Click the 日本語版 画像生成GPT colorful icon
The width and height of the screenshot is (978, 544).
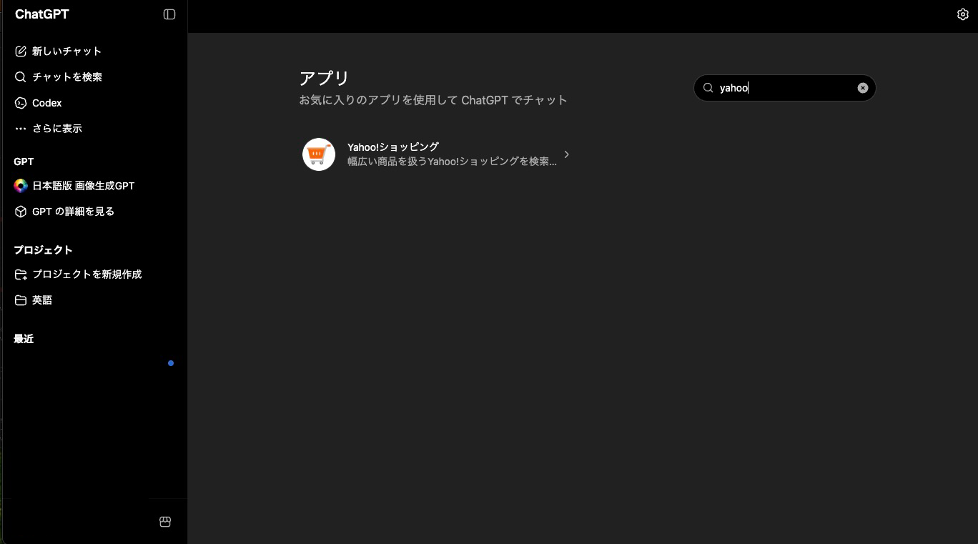(21, 186)
